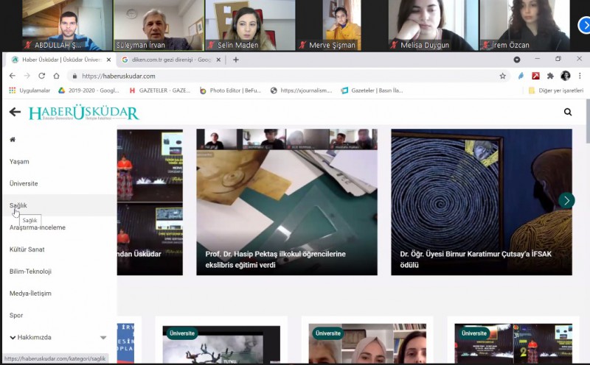Click the home icon in the sidebar menu

[13, 140]
